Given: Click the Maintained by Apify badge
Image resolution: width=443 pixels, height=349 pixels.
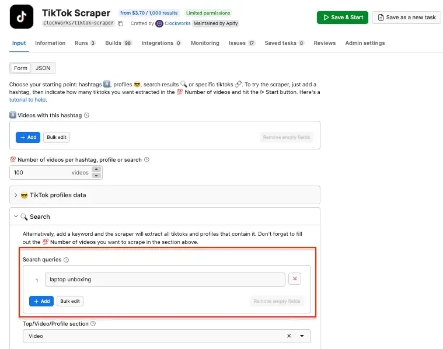Looking at the screenshot, I should (x=215, y=23).
